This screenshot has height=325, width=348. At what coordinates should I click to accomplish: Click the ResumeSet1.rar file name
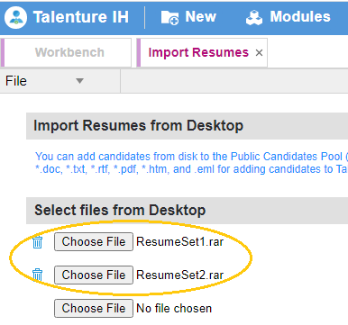[179, 241]
